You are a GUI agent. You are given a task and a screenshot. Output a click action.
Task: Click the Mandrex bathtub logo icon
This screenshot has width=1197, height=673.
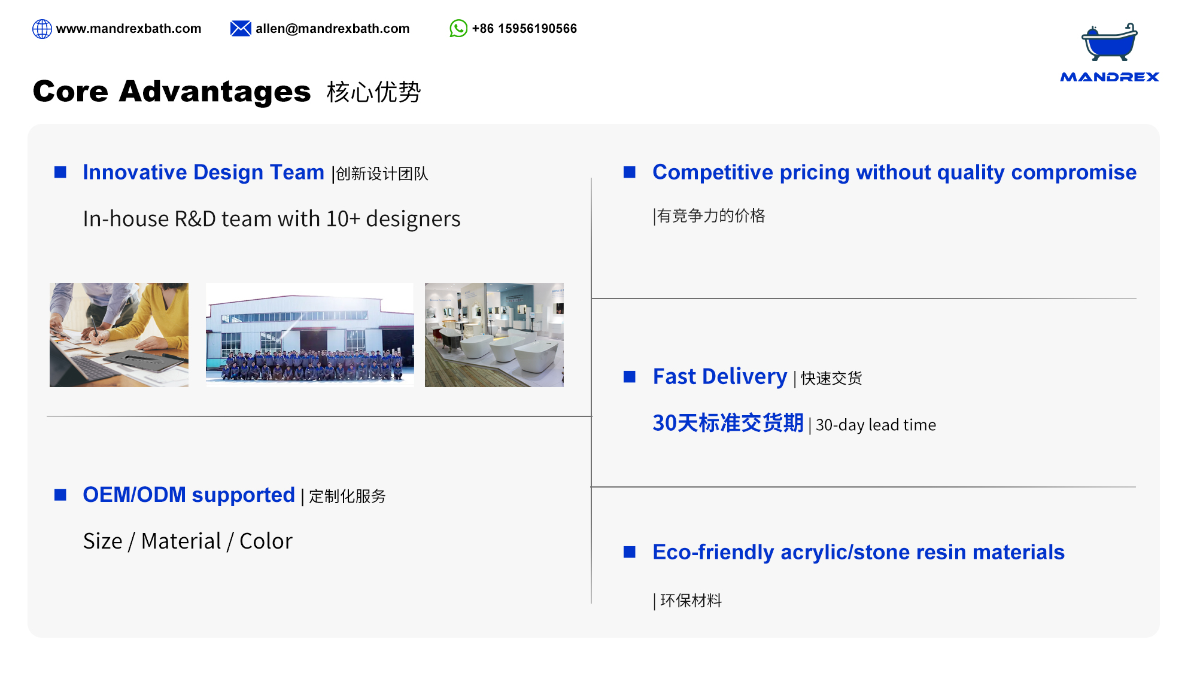pos(1109,43)
